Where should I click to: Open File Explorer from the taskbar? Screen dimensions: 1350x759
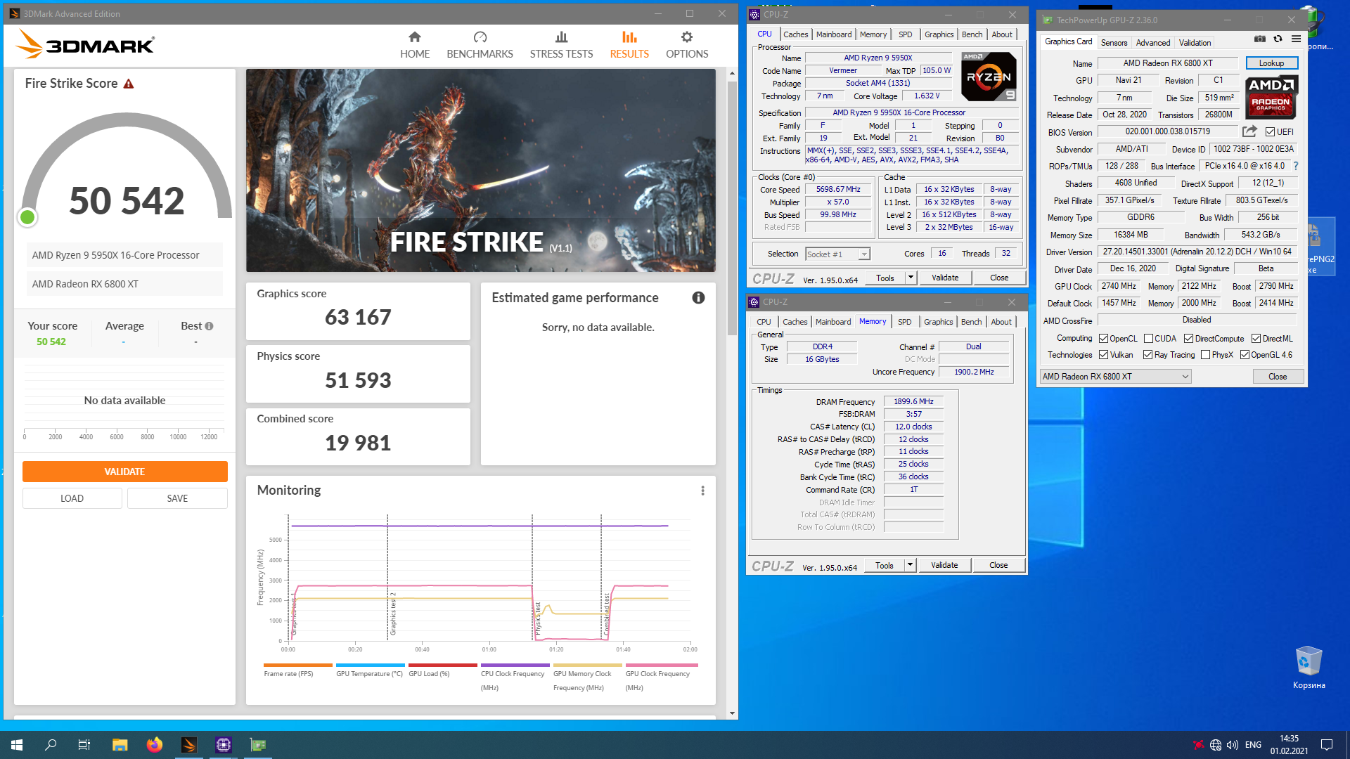click(x=120, y=745)
